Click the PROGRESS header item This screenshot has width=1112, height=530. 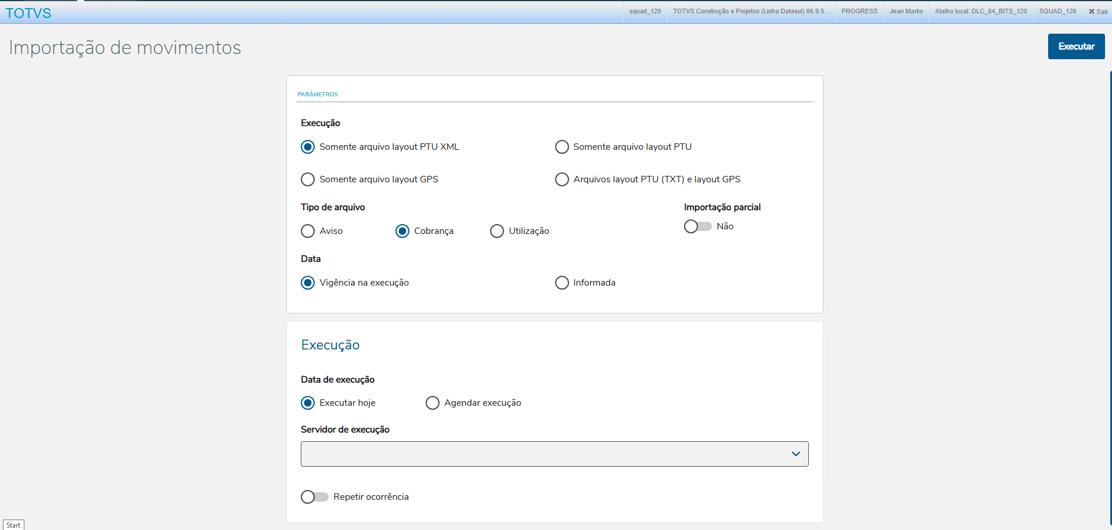859,12
